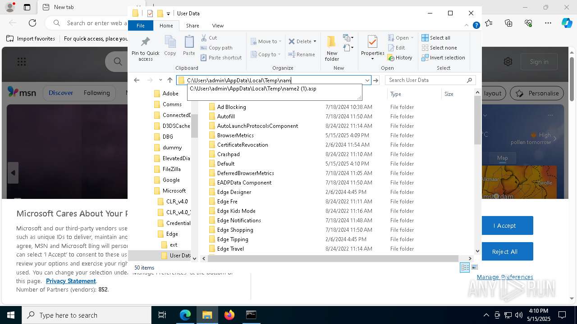This screenshot has width=577, height=324.
Task: Go back in File Explorer
Action: 137,80
